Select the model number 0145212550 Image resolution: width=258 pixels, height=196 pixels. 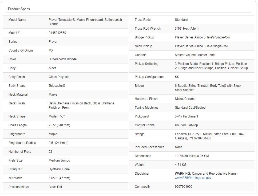pyautogui.click(x=57, y=33)
